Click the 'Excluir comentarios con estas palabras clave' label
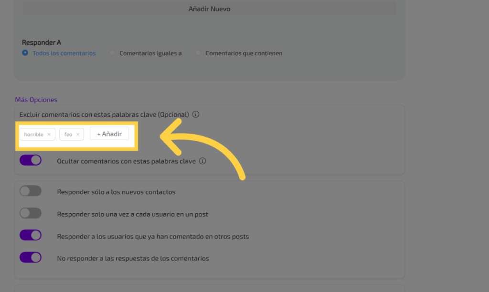This screenshot has width=489, height=292. [x=104, y=115]
